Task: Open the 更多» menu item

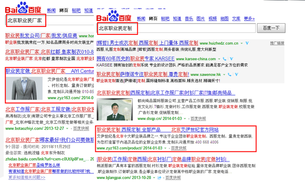Action: (x=249, y=19)
